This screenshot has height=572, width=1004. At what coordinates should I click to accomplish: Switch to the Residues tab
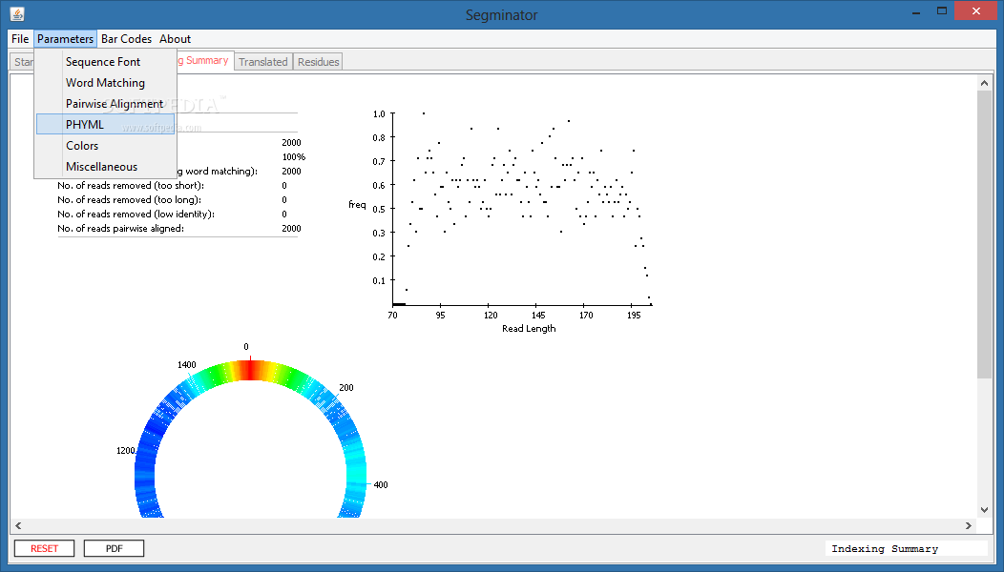click(318, 62)
